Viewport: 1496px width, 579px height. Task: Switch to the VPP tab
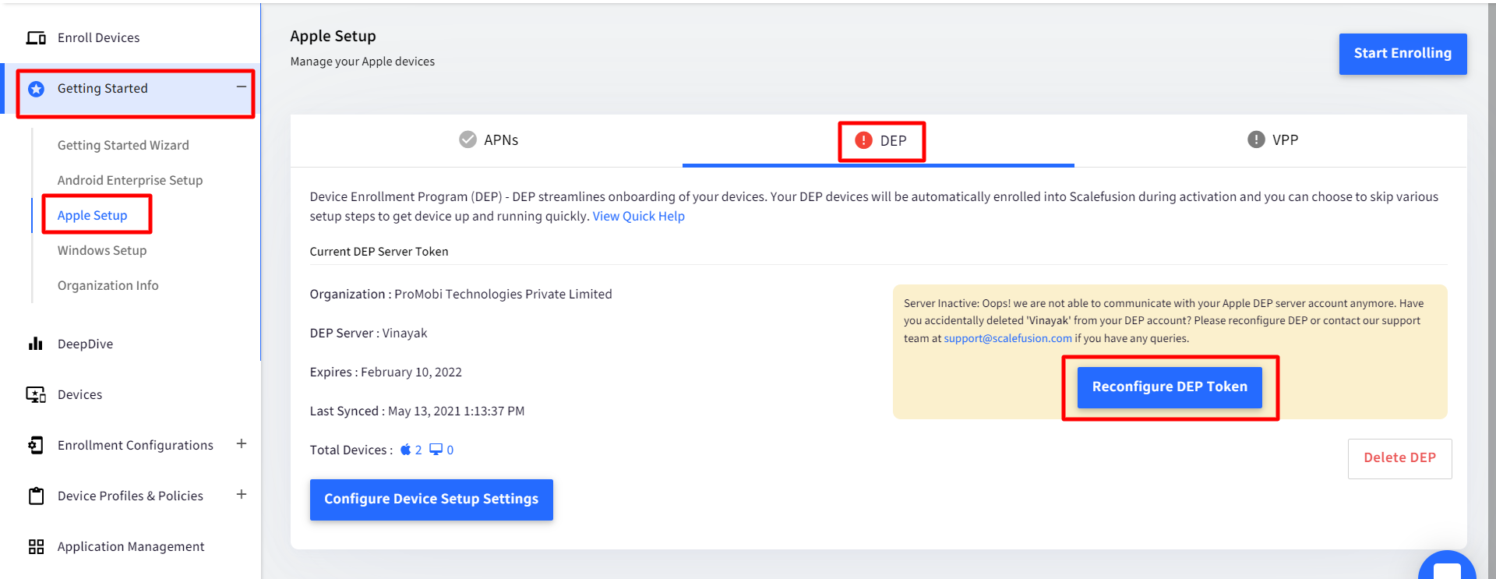pos(1272,140)
